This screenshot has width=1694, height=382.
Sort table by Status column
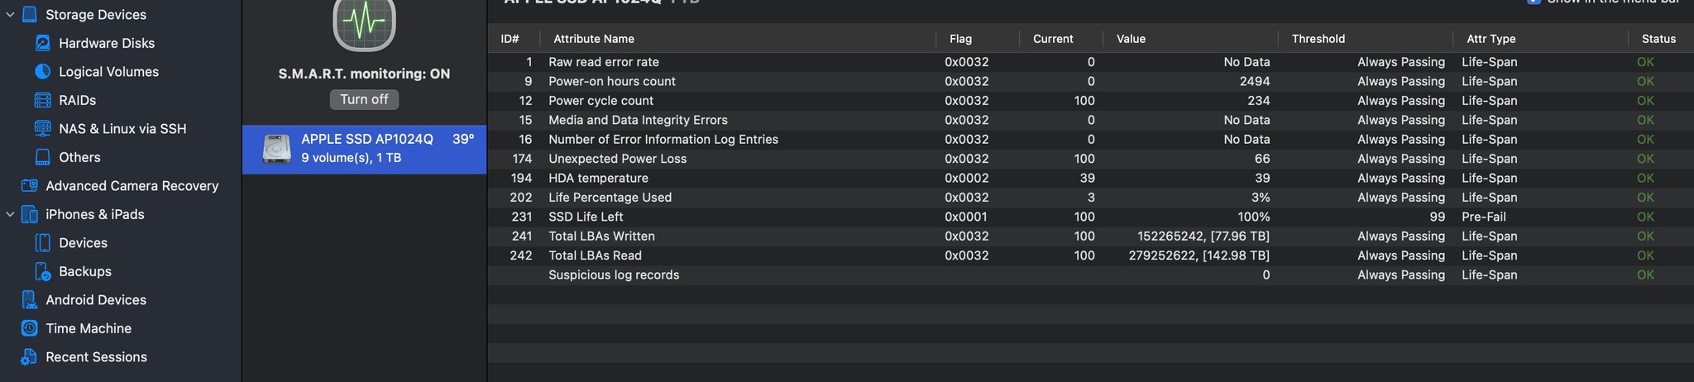coord(1658,39)
